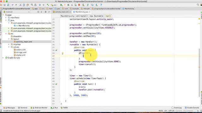The height and width of the screenshot is (113, 202).
Task: Hide the project tool window icon
Action: (x=50, y=12)
